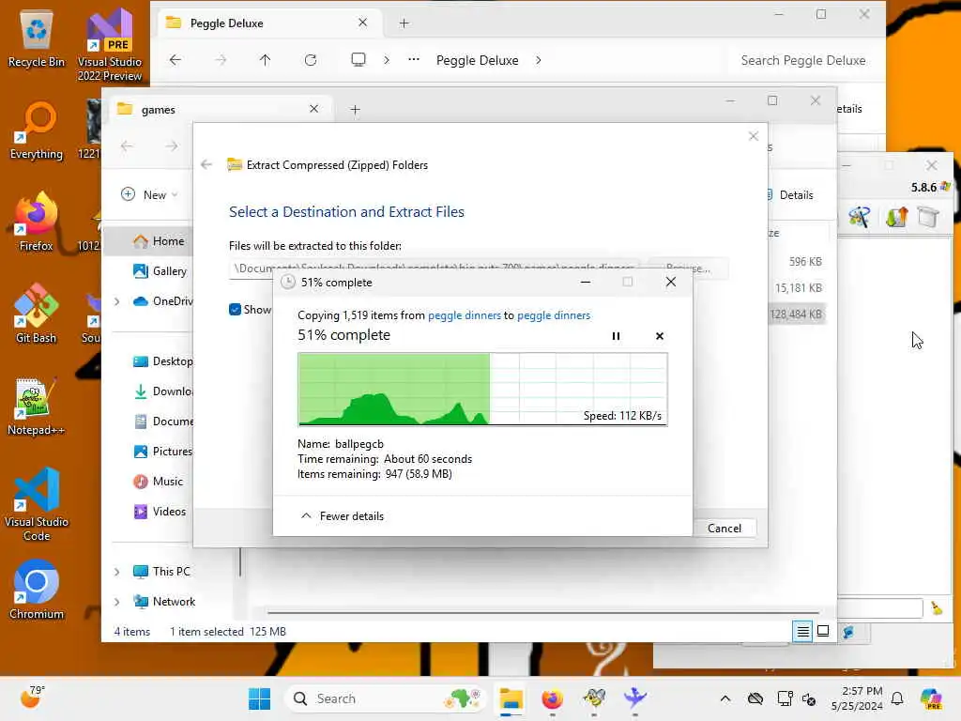Screen dimensions: 961x721
Task: Open Visual Studio Code desktop shortcut
Action: coord(37,504)
